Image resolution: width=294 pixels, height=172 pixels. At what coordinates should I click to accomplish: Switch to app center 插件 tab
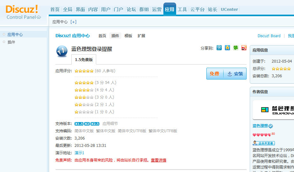(x=115, y=36)
